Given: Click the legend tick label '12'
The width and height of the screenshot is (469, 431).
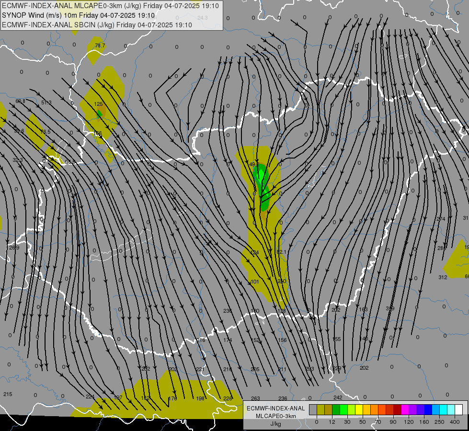Looking at the screenshot, I should point(332,422).
